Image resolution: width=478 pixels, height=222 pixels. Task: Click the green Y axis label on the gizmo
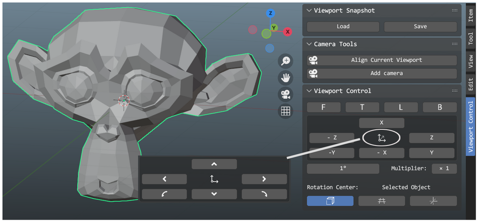coord(274,28)
